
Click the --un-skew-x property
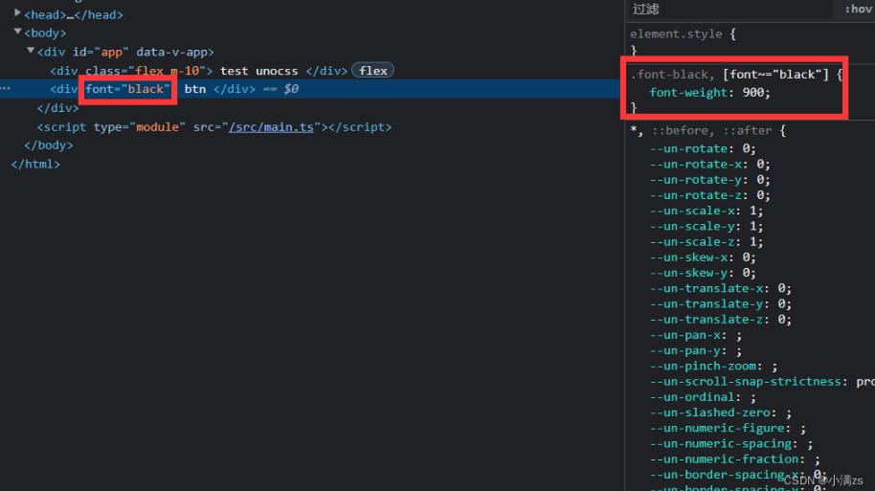688,257
